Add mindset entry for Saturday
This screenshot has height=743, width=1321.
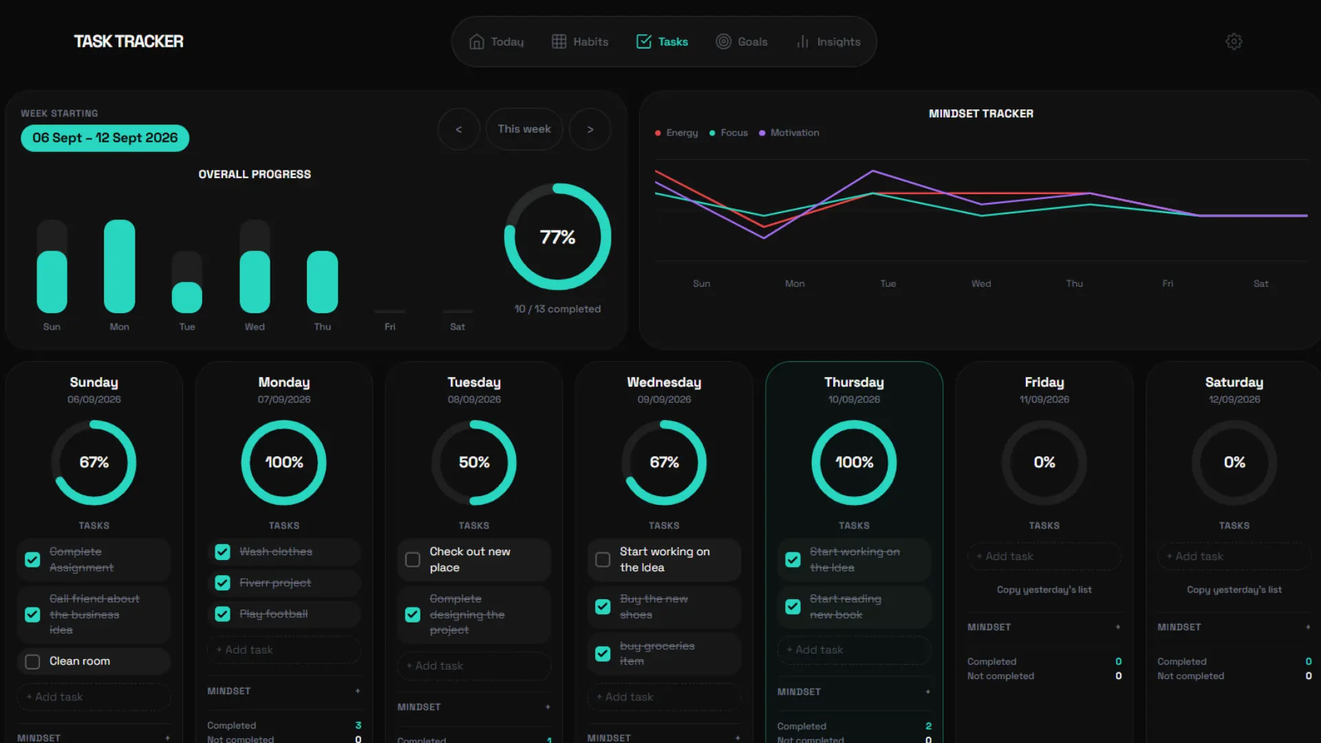(x=1308, y=627)
